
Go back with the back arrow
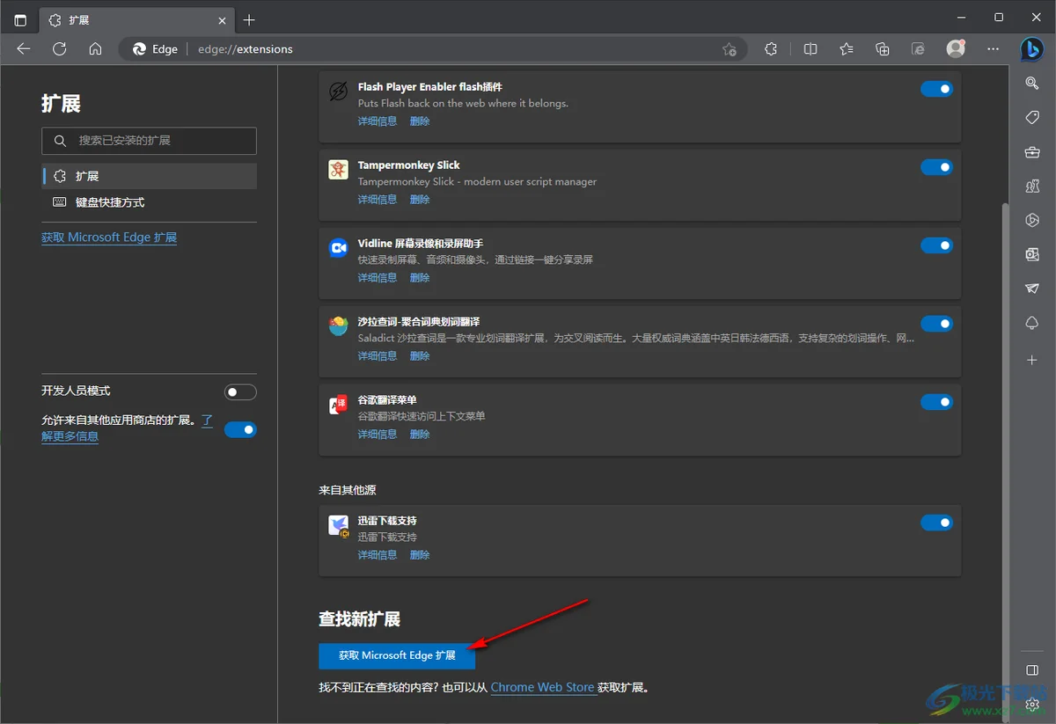pyautogui.click(x=24, y=49)
